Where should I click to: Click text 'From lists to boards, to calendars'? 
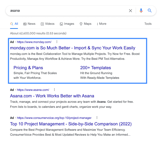pyautogui.click(x=33, y=107)
